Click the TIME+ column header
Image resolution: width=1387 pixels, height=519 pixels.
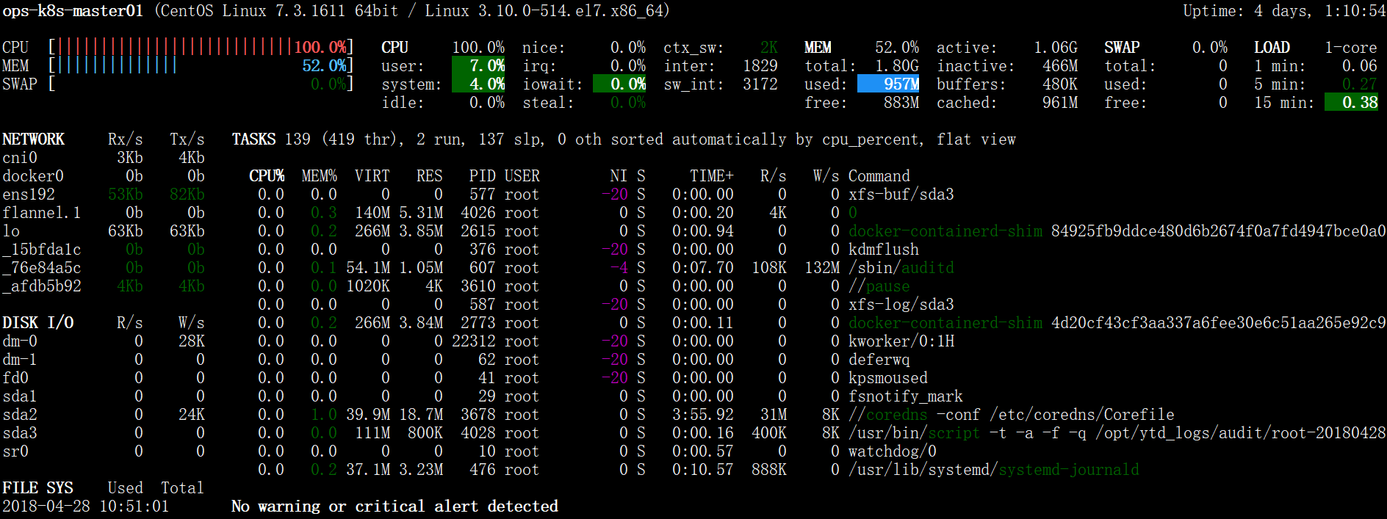[x=712, y=176]
